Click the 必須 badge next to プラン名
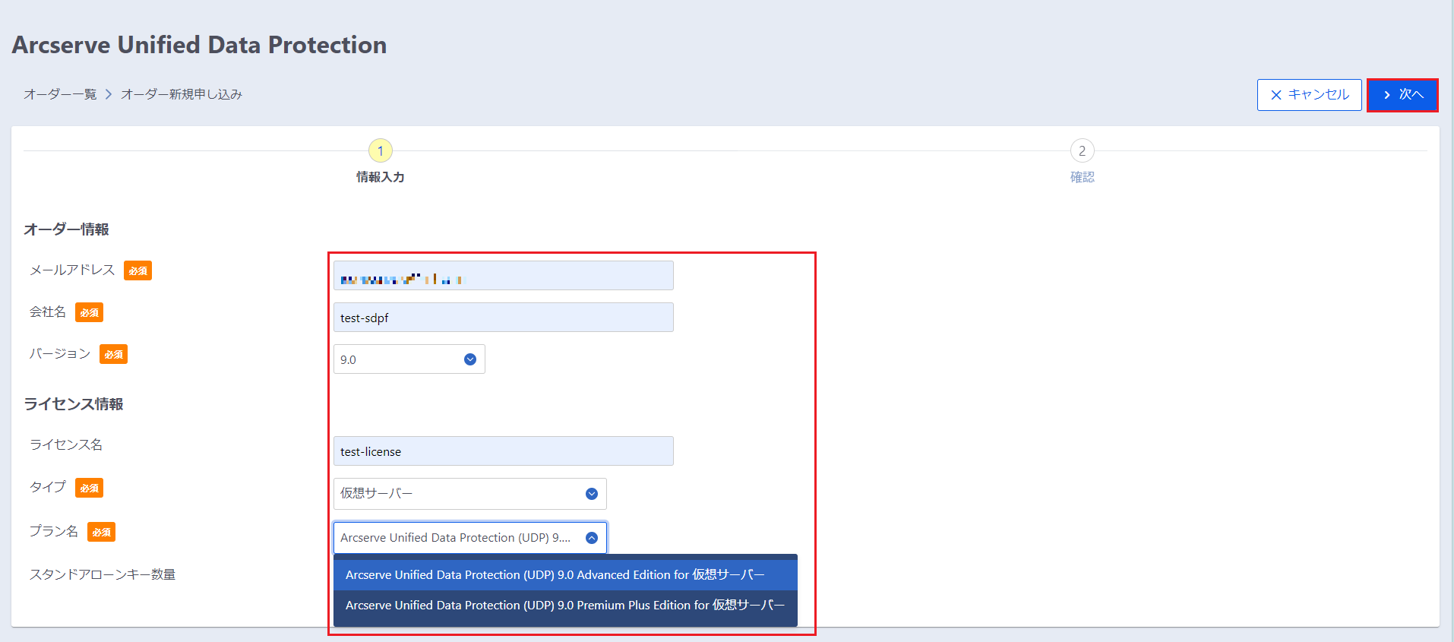Viewport: 1454px width, 642px height. (x=101, y=532)
